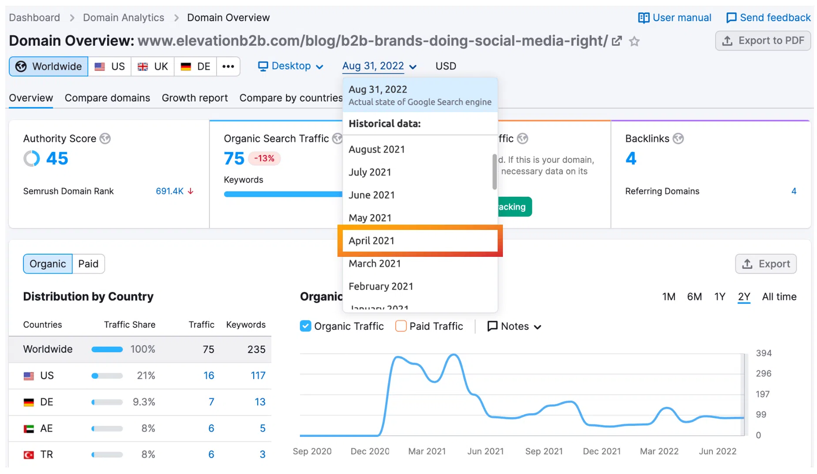Switch to Paid view
This screenshot has width=817, height=474.
click(88, 264)
